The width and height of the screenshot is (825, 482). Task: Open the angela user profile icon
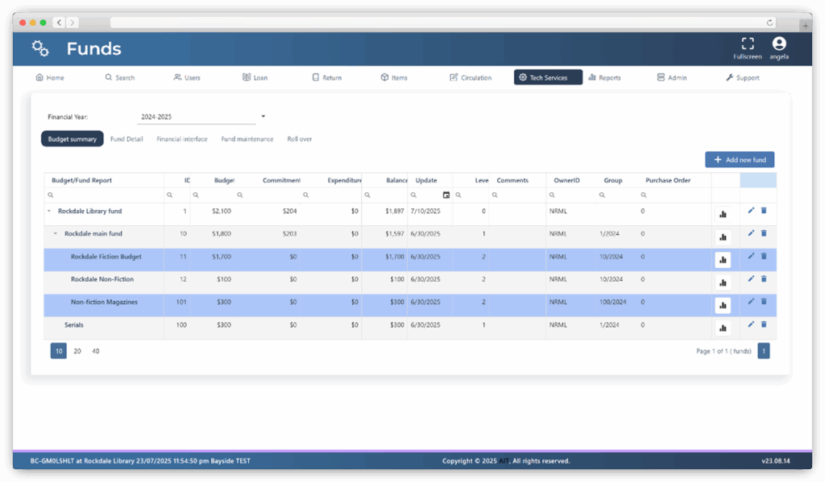(x=778, y=44)
